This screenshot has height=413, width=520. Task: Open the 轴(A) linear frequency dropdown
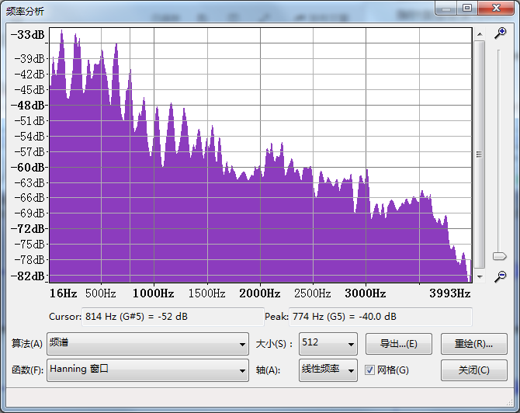328,370
